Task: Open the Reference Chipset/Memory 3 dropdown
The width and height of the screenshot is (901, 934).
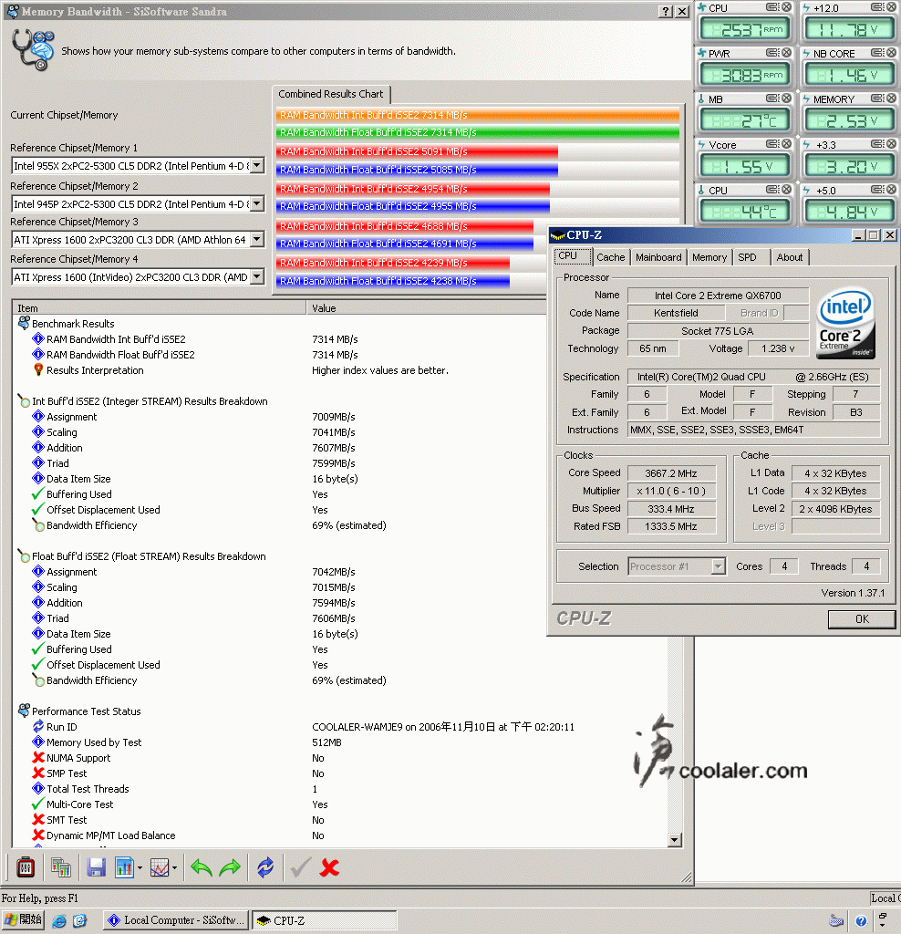Action: tap(256, 240)
